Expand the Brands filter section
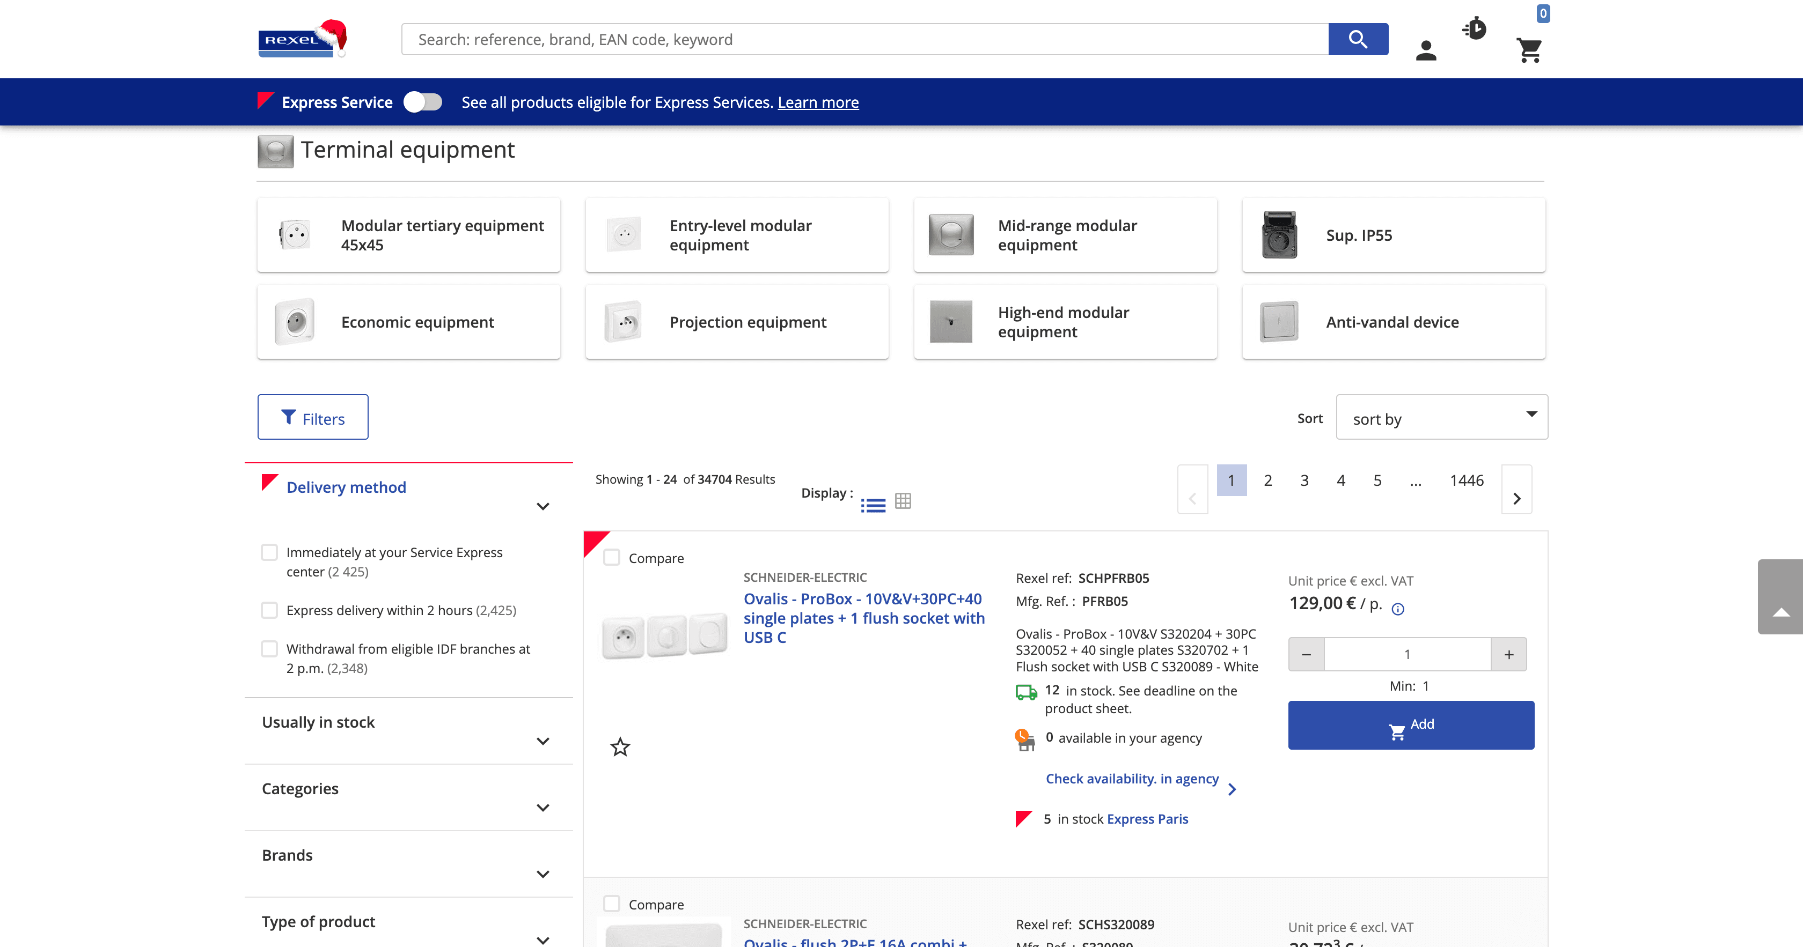The height and width of the screenshot is (947, 1803). (x=543, y=874)
